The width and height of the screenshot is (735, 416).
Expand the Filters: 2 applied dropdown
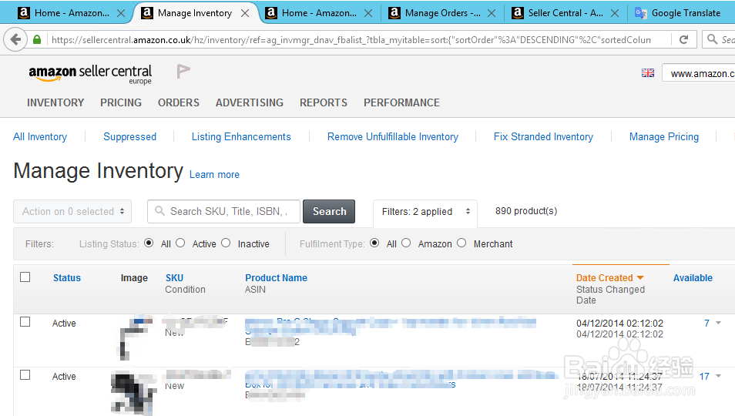point(425,211)
